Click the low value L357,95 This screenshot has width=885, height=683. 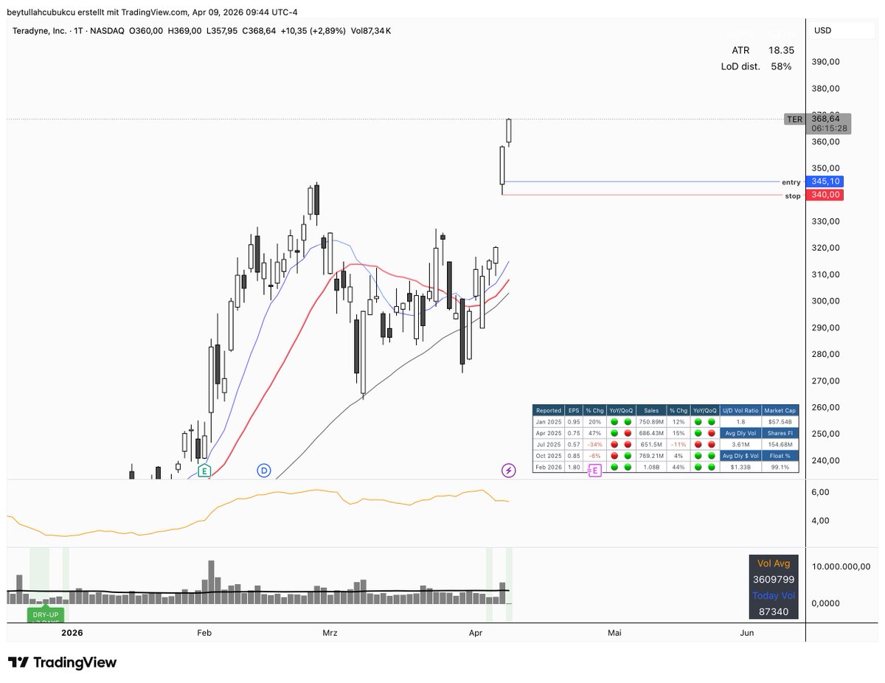click(x=223, y=30)
